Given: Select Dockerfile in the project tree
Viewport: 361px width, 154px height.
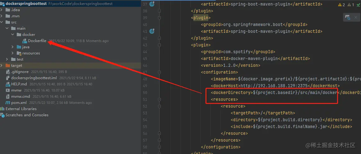Looking at the screenshot, I should point(37,41).
